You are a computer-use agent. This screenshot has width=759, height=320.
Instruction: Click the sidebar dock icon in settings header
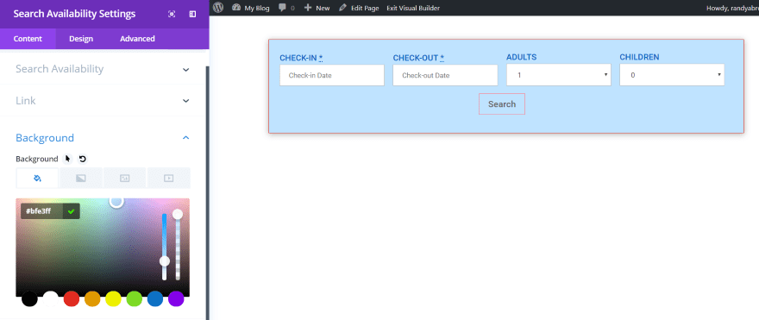pos(192,14)
